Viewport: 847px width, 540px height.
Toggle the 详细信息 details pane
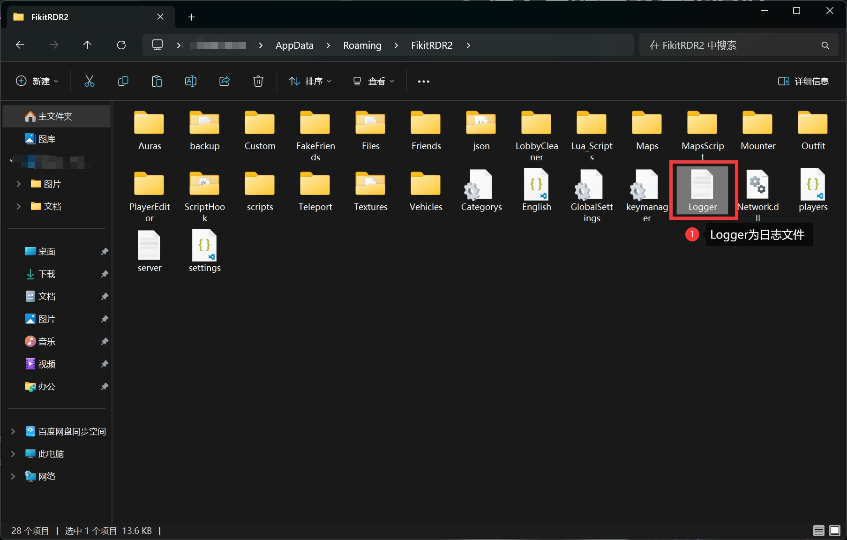tap(803, 82)
